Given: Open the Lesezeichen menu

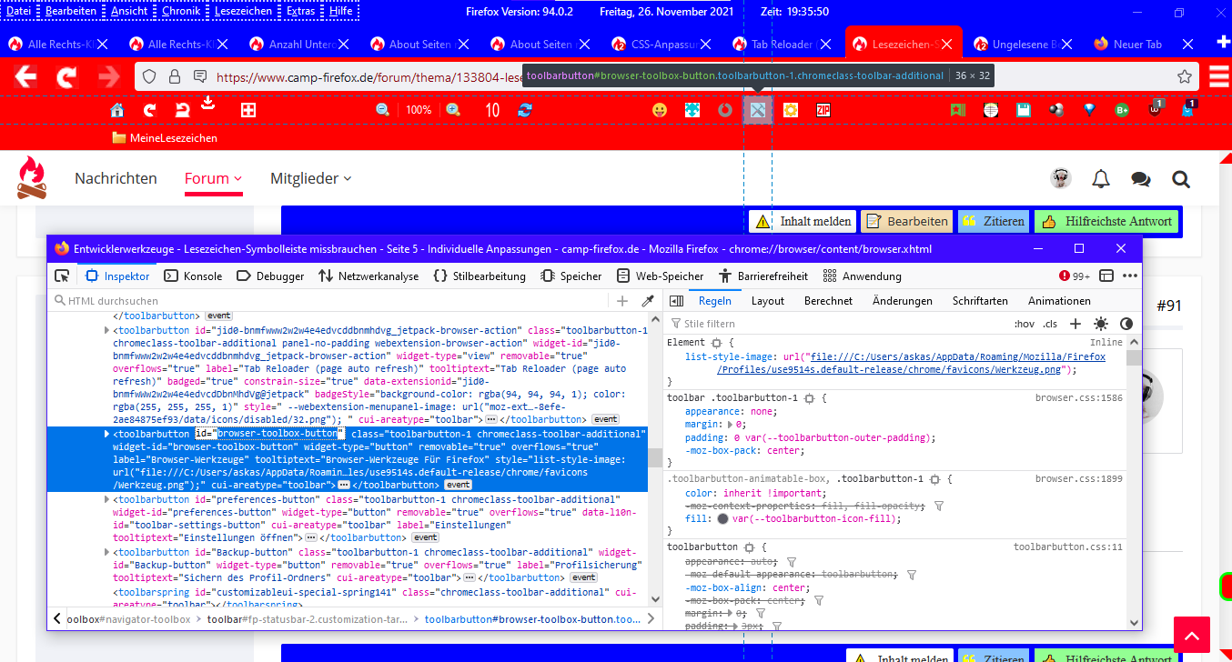Looking at the screenshot, I should click(242, 11).
